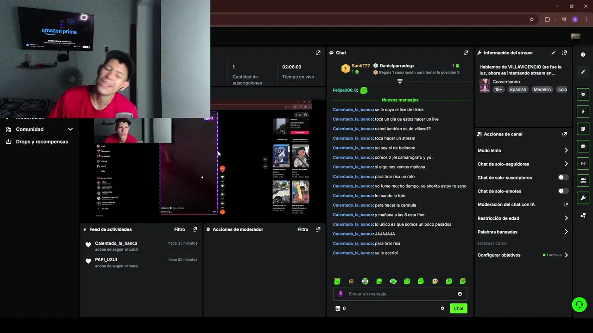Open Chrome extensions puzzle icon
The height and width of the screenshot is (333, 593).
[548, 19]
